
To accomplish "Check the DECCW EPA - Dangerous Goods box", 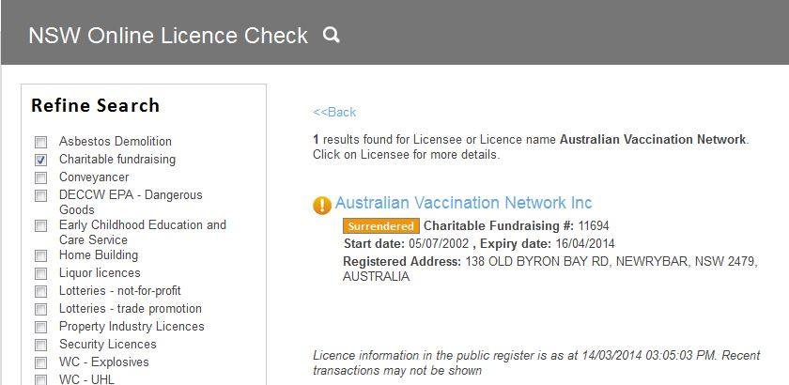I will (40, 195).
